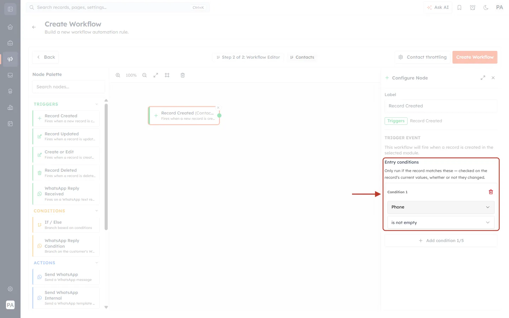Toggle dark mode with the moon icon
The height and width of the screenshot is (318, 509).
coord(486,7)
